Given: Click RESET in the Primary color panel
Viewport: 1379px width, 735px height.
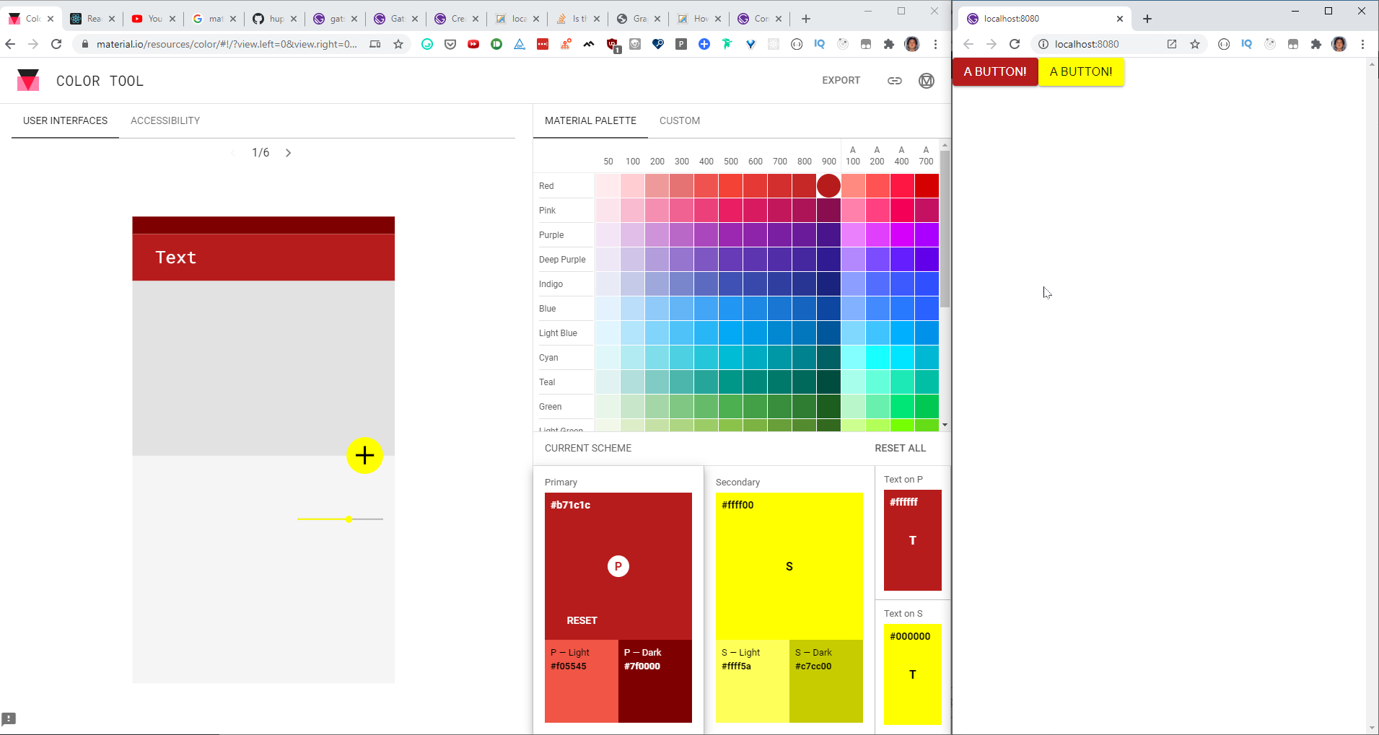Looking at the screenshot, I should (582, 620).
